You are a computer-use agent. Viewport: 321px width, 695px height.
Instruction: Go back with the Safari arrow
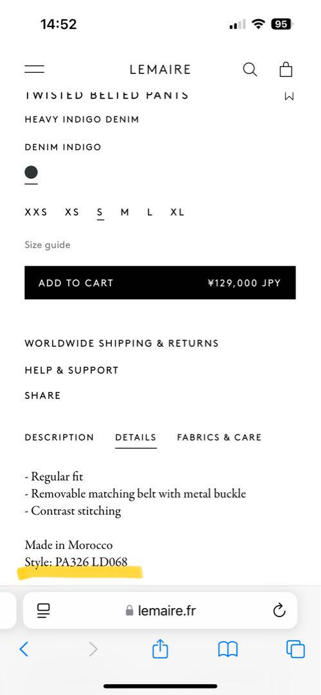(x=24, y=649)
